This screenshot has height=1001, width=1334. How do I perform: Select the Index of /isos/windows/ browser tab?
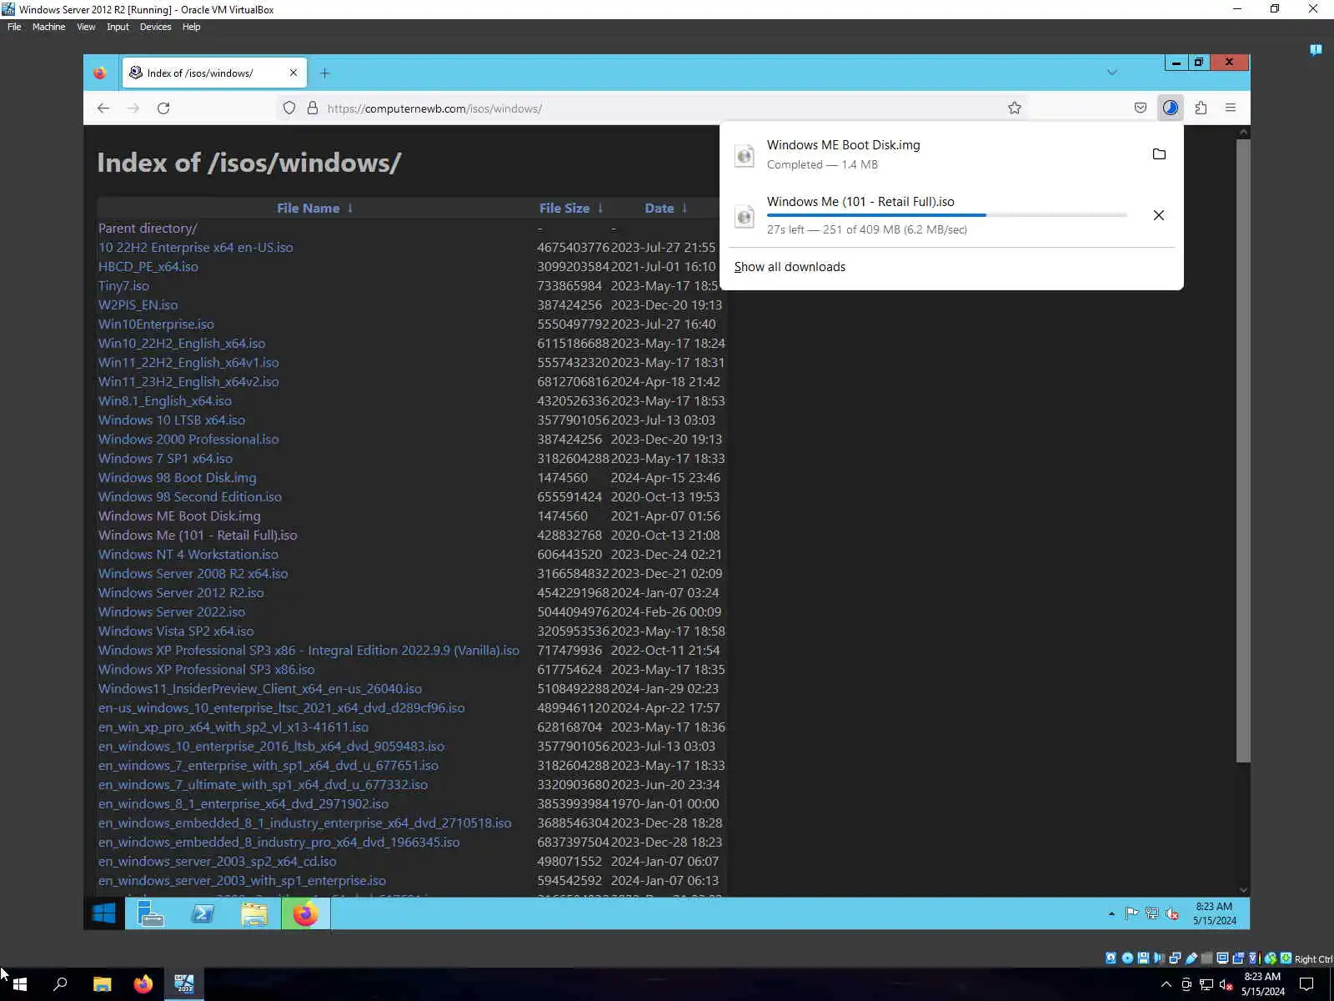(215, 73)
